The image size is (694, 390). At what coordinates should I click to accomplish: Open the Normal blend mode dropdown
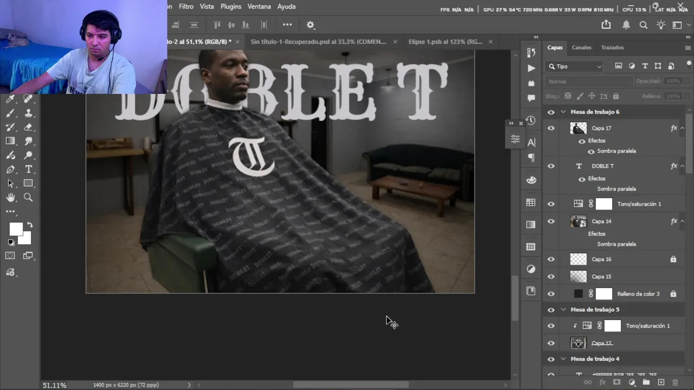pos(589,81)
